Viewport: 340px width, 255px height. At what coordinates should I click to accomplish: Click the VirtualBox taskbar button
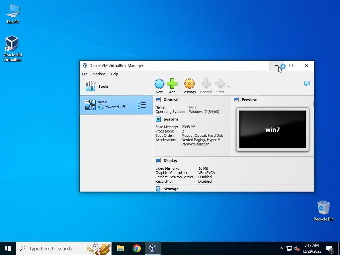pyautogui.click(x=153, y=248)
